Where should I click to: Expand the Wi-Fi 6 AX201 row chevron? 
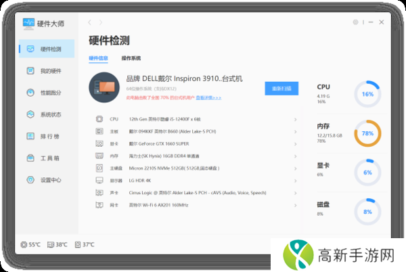click(296, 205)
